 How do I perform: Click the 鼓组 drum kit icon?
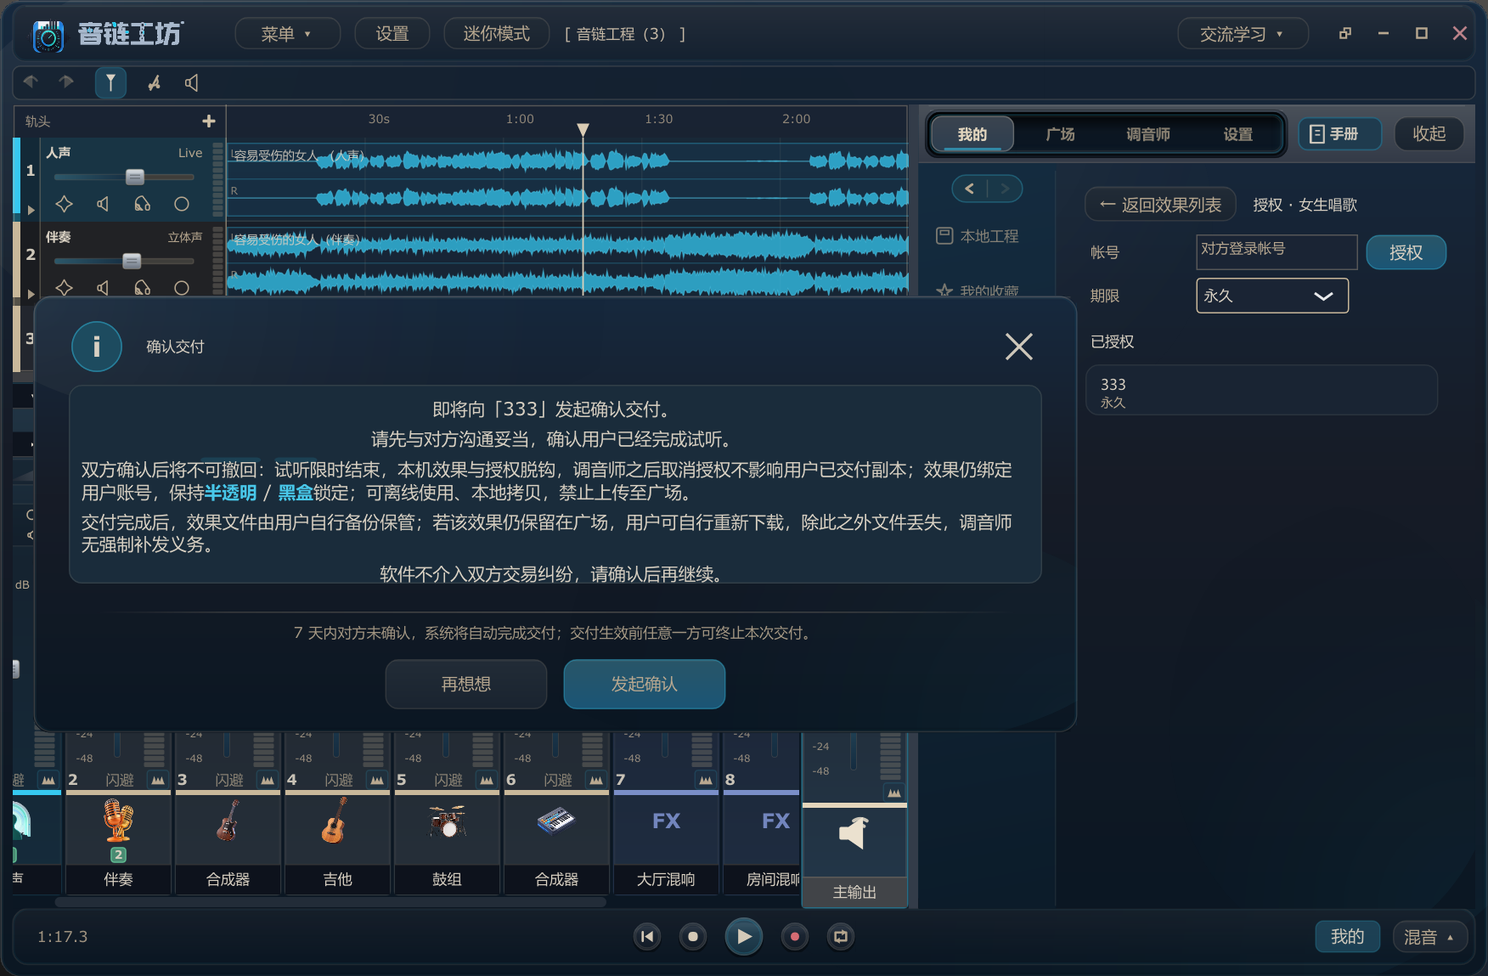pos(447,821)
